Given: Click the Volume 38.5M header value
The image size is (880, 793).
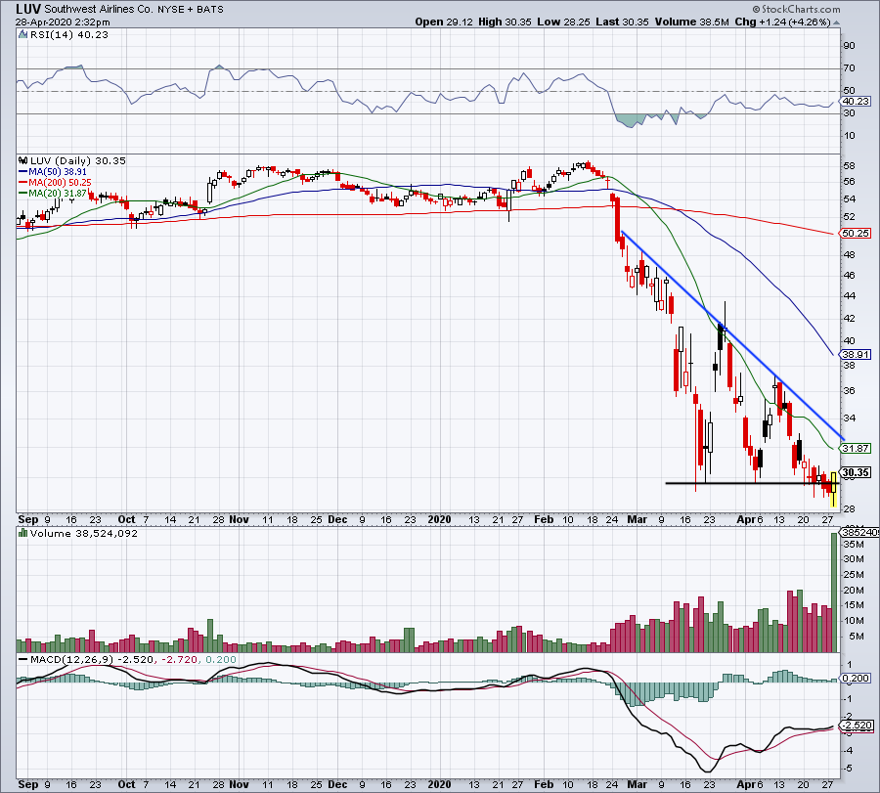Looking at the screenshot, I should (x=691, y=22).
